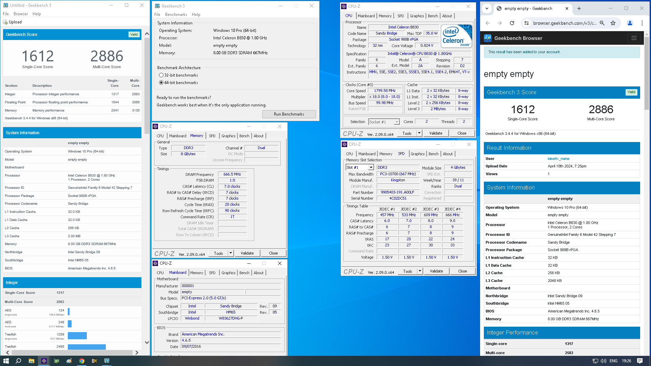The height and width of the screenshot is (366, 651).
Task: Open the Slot #1 memory slot dropdown
Action: pos(359,167)
